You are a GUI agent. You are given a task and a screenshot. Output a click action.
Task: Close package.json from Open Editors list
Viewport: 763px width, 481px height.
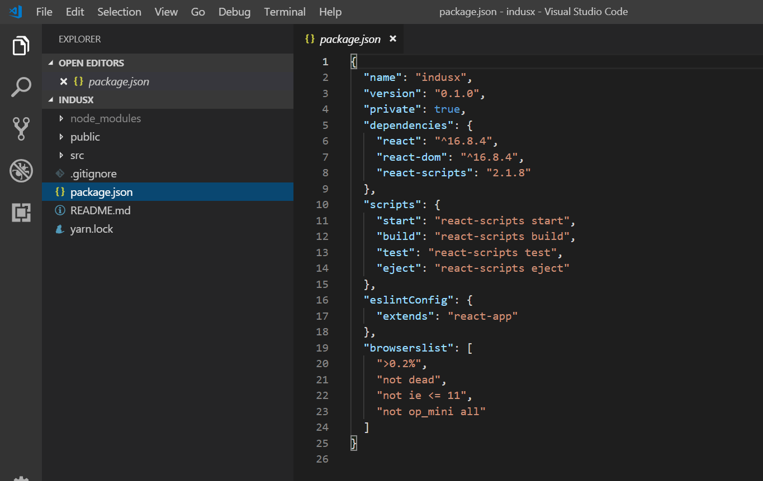click(63, 81)
